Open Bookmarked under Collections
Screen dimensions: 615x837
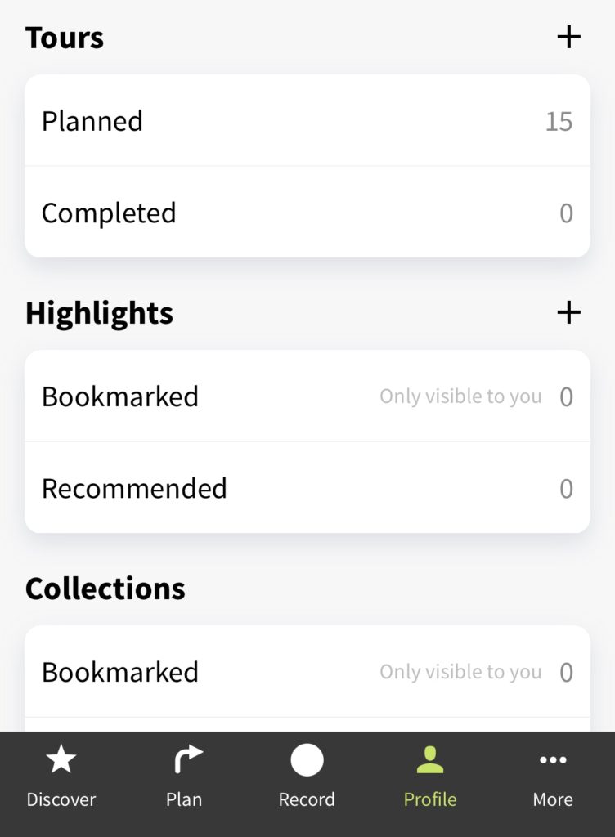click(x=307, y=672)
